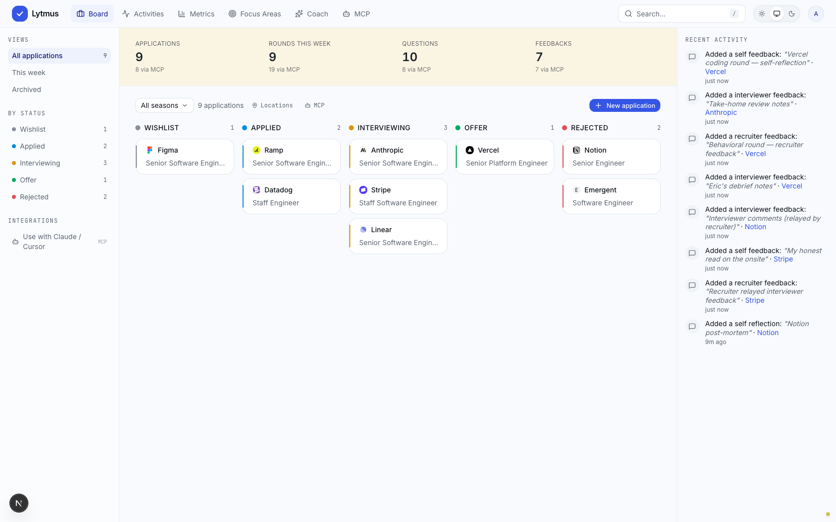Click the Vercel triangle logo icon
This screenshot has height=522, width=836.
[470, 150]
